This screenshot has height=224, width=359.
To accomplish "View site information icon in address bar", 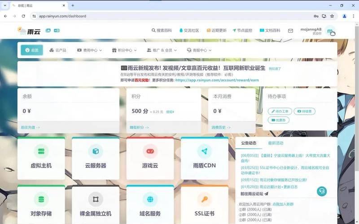I will point(34,16).
